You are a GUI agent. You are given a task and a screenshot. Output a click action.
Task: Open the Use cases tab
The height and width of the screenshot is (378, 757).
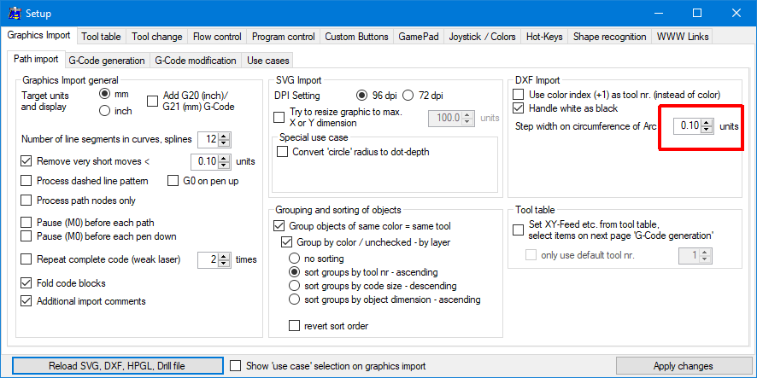[x=267, y=61]
